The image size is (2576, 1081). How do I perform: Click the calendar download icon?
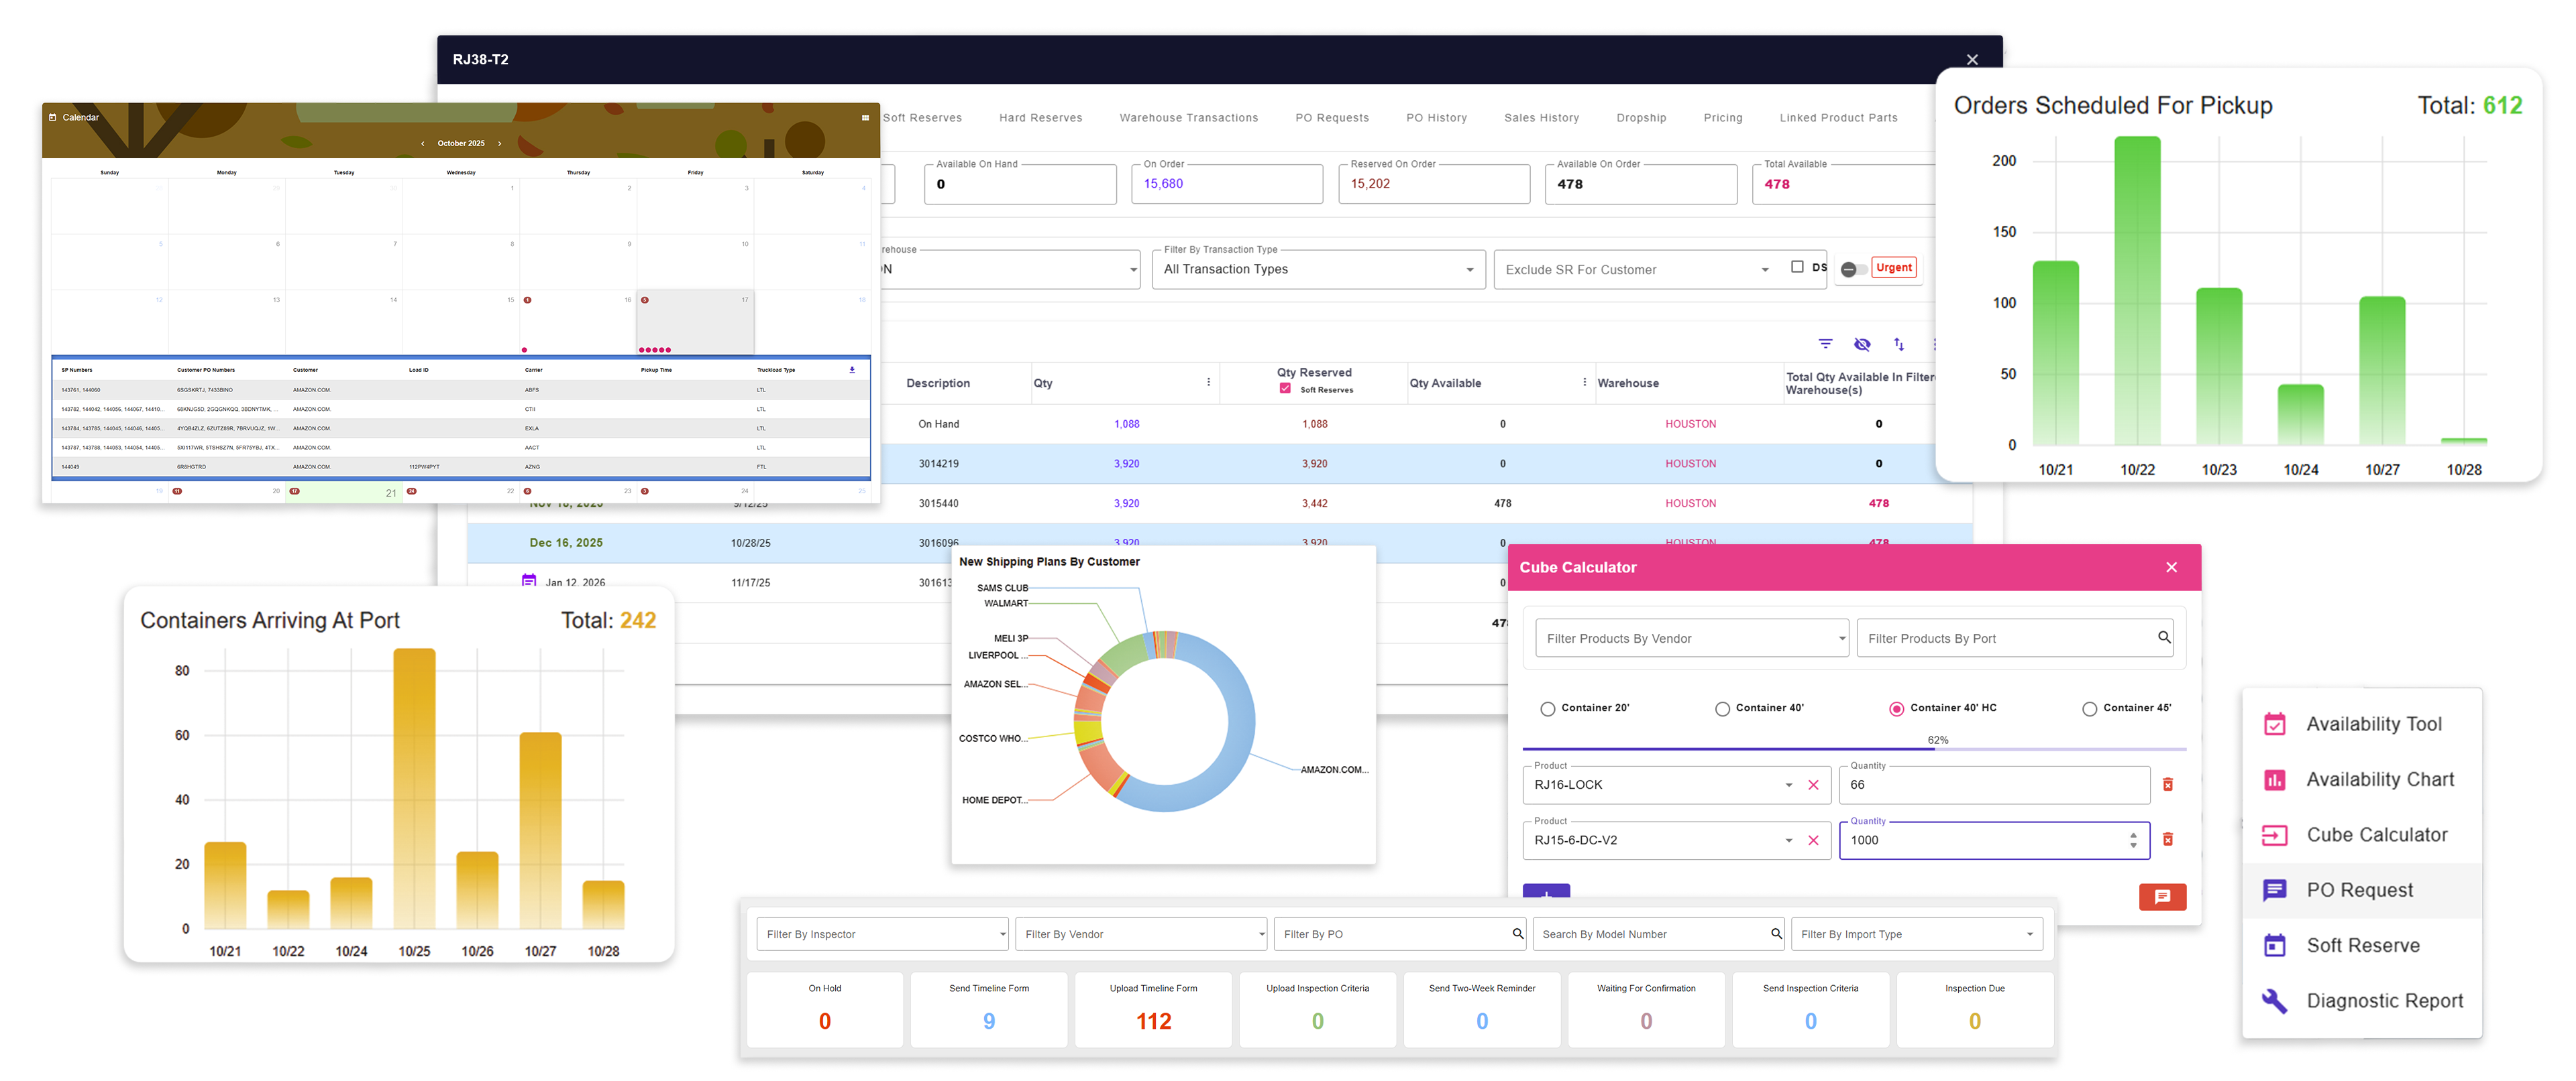click(x=852, y=370)
